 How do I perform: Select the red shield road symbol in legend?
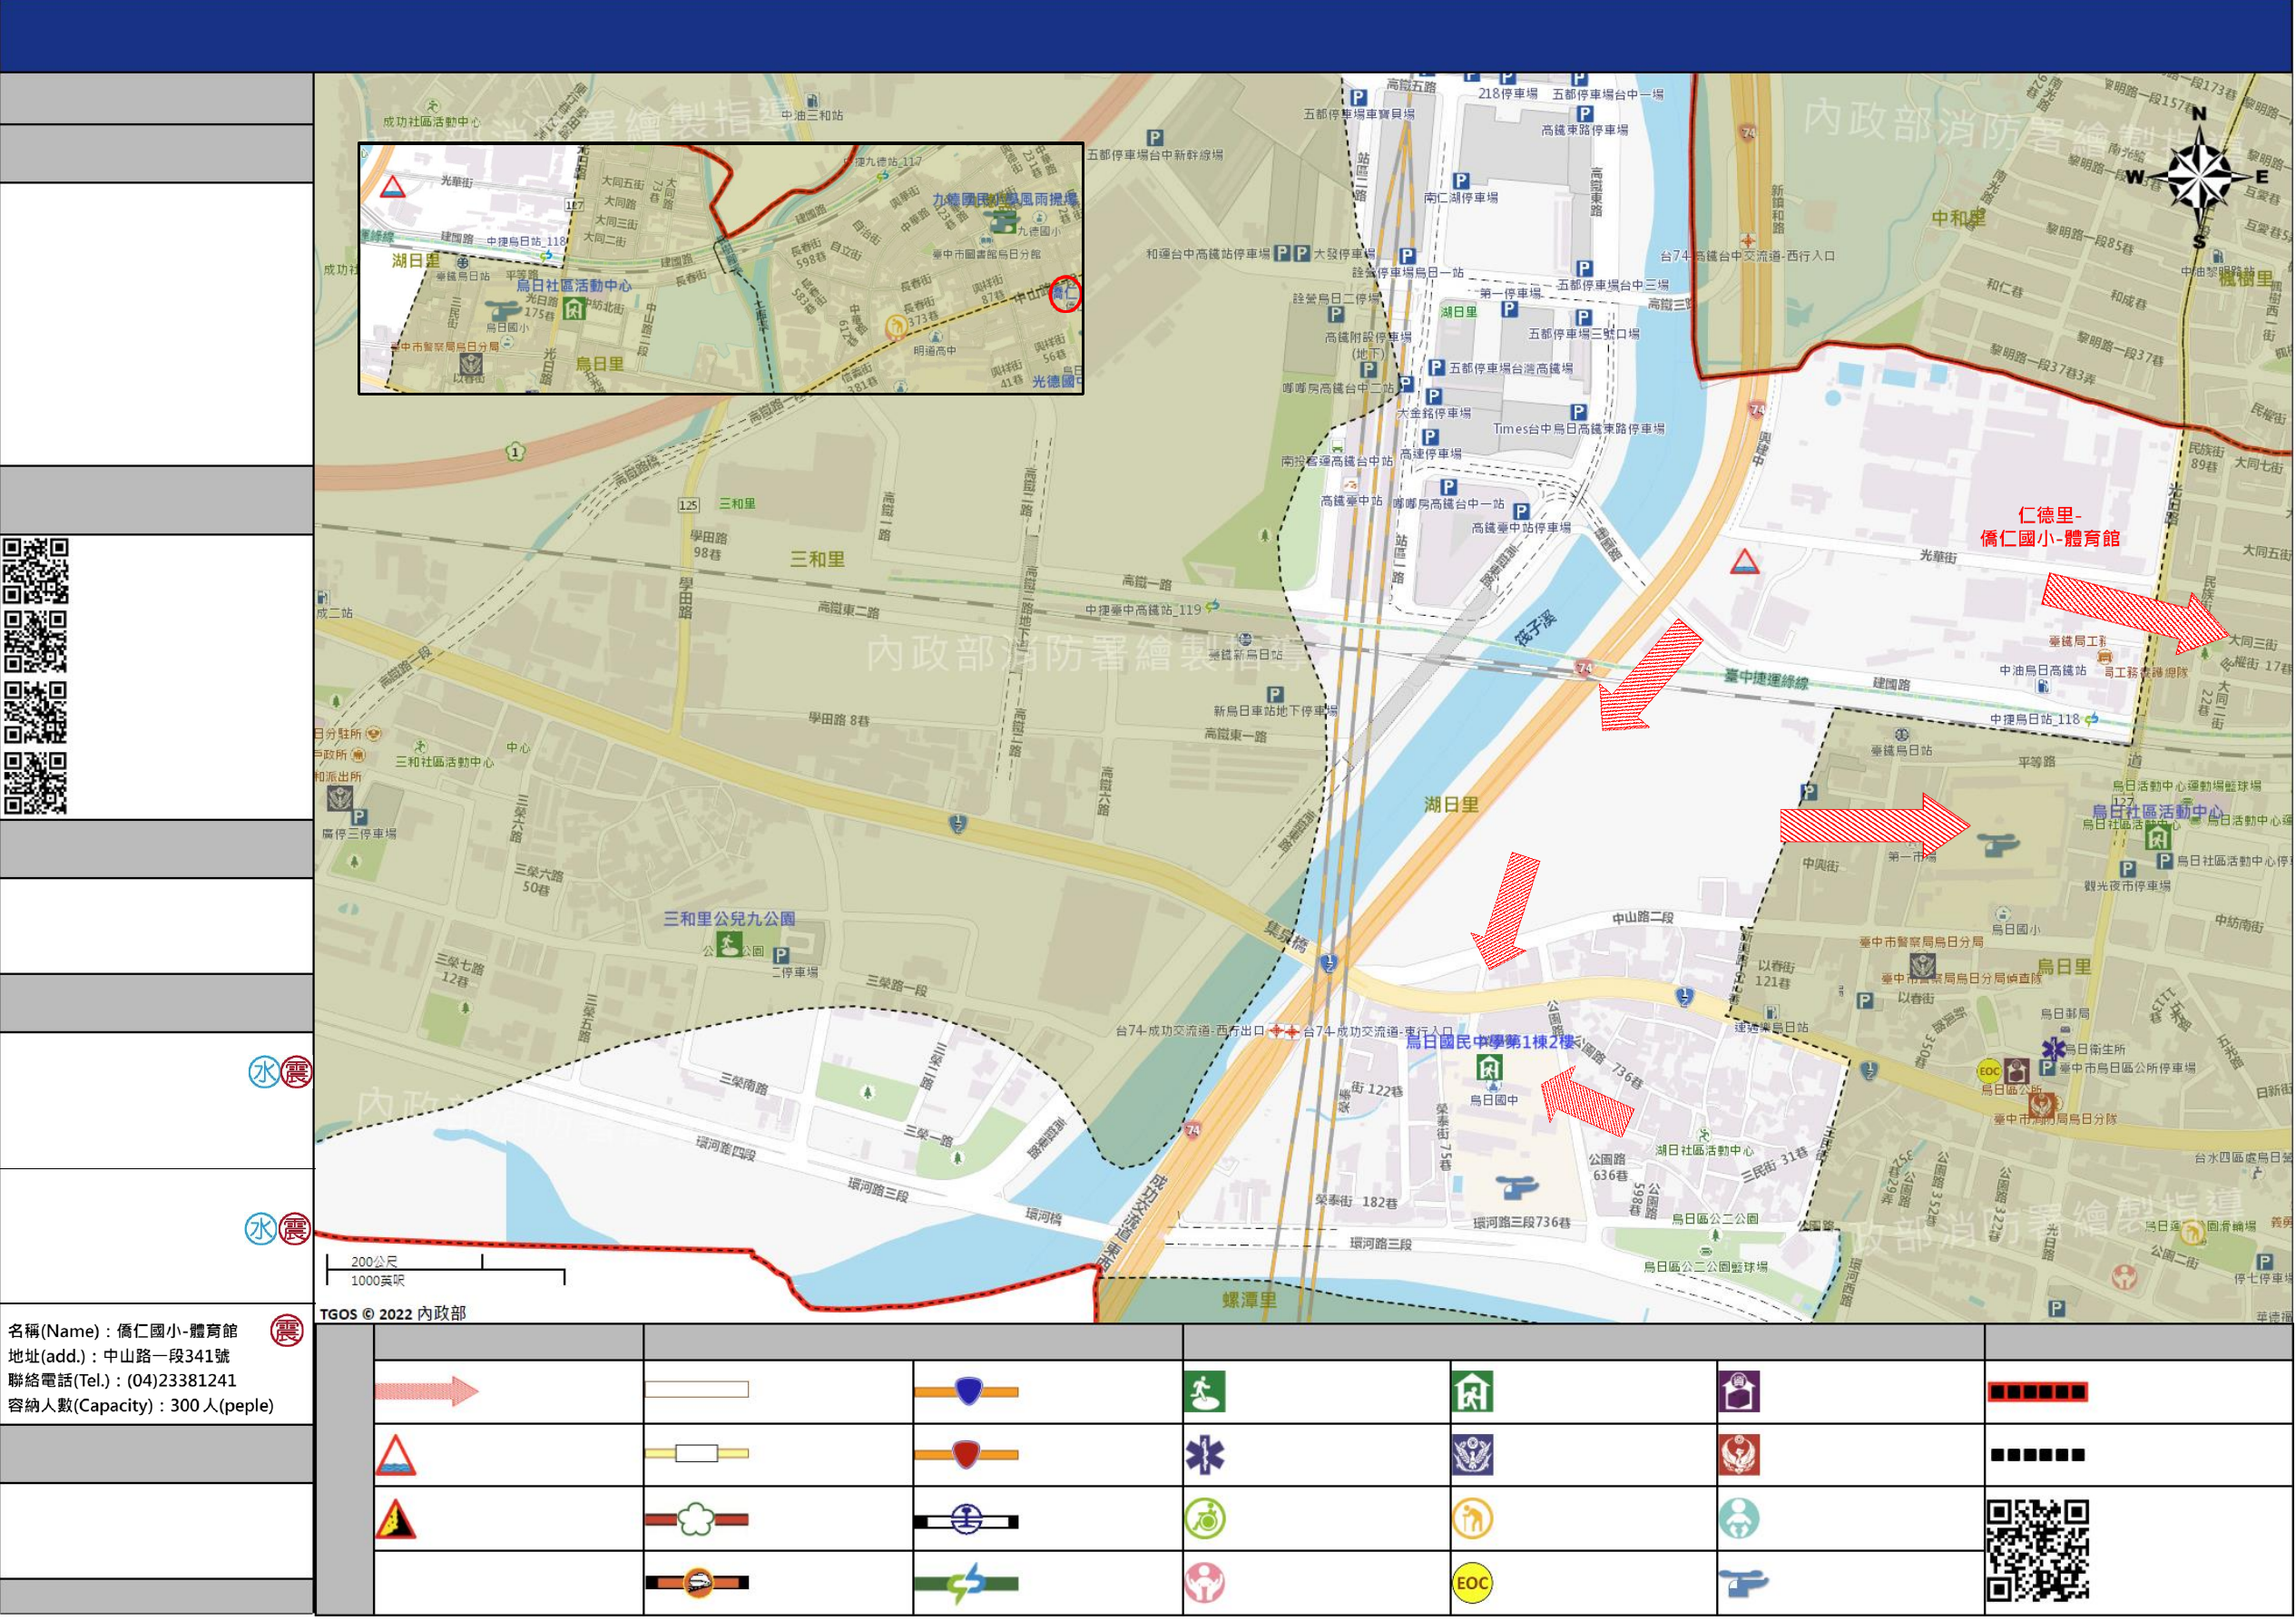[967, 1455]
